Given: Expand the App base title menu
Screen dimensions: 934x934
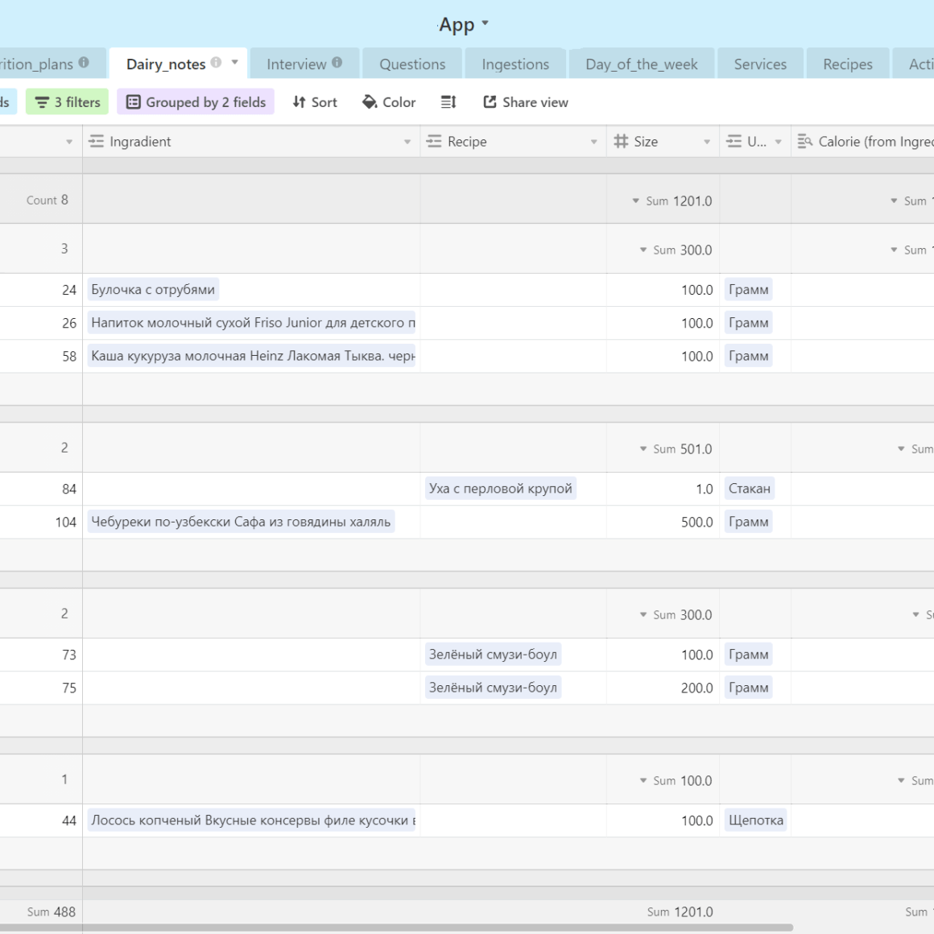Looking at the screenshot, I should coord(485,23).
